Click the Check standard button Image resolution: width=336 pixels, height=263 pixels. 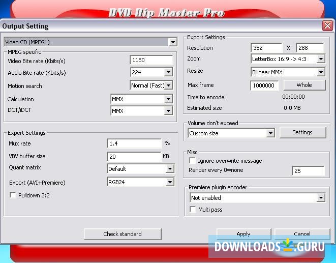click(x=123, y=234)
